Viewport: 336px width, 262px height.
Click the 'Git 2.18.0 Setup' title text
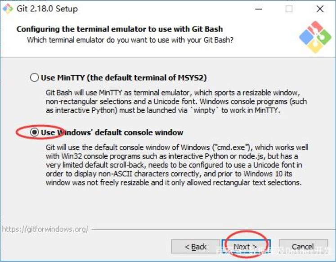point(47,9)
